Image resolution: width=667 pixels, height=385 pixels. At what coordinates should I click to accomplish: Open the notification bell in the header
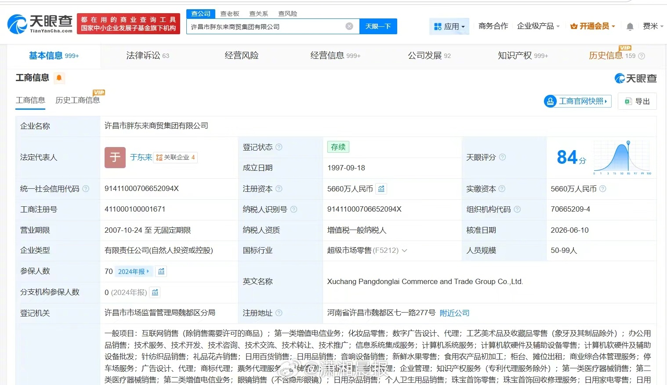click(630, 27)
